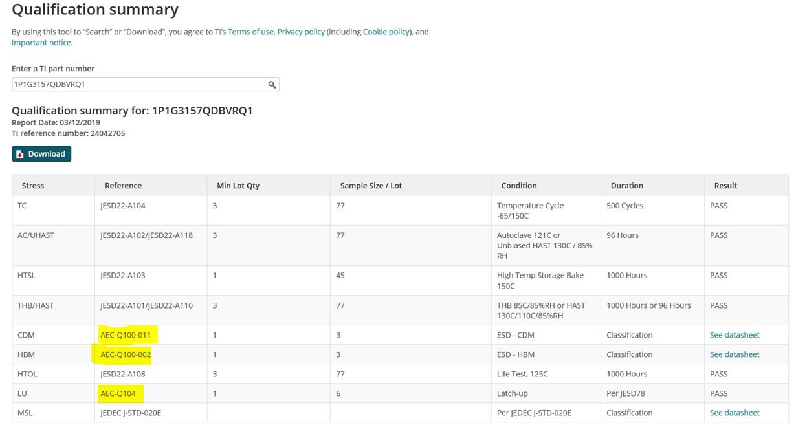796x436 pixels.
Task: Click the Reference column header
Action: pyautogui.click(x=123, y=186)
